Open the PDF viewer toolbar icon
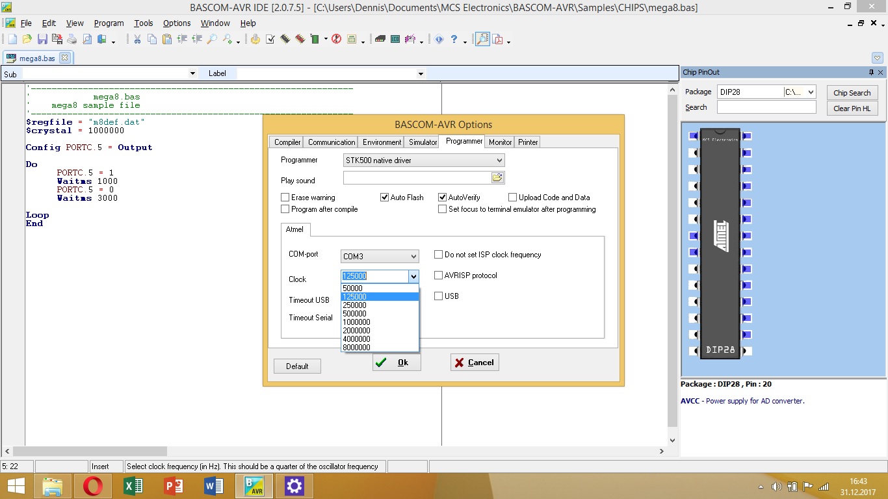 coord(498,40)
